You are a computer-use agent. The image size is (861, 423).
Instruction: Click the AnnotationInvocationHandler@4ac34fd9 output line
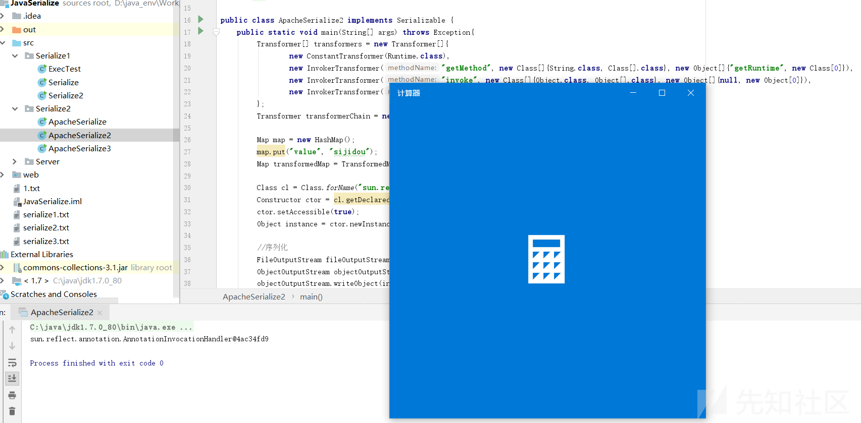tap(149, 339)
